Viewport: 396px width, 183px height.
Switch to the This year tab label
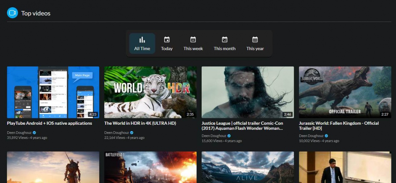(x=255, y=49)
